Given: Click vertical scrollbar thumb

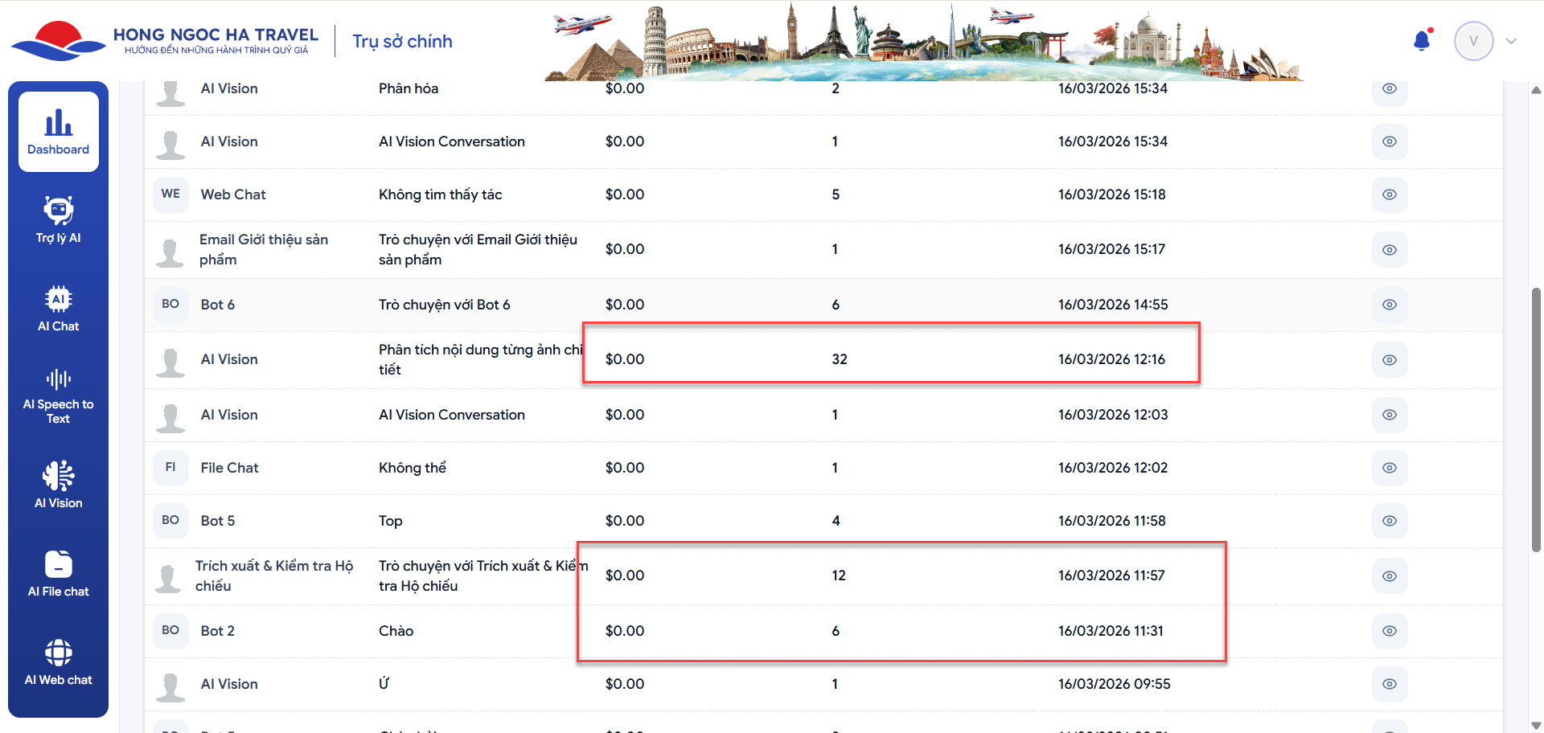Looking at the screenshot, I should (x=1536, y=418).
